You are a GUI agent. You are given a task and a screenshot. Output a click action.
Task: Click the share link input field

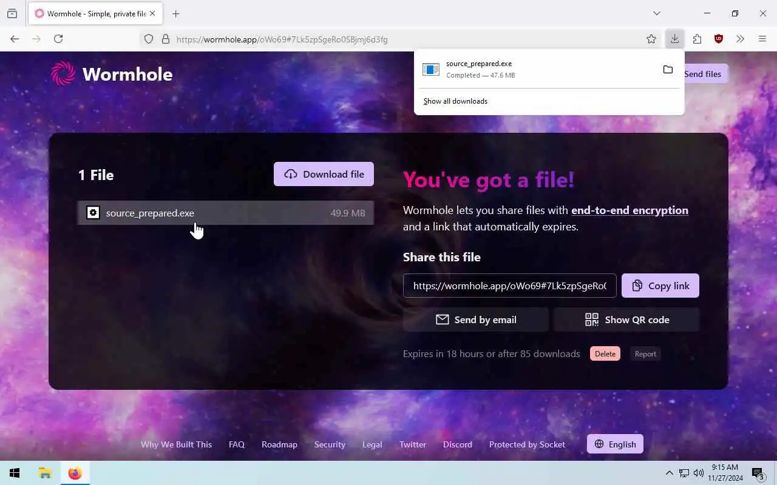[510, 286]
